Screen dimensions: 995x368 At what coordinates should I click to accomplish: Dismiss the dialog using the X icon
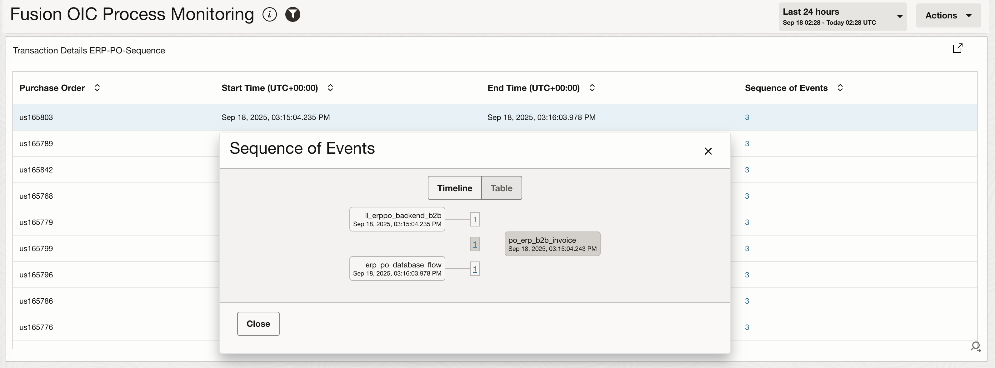click(708, 151)
